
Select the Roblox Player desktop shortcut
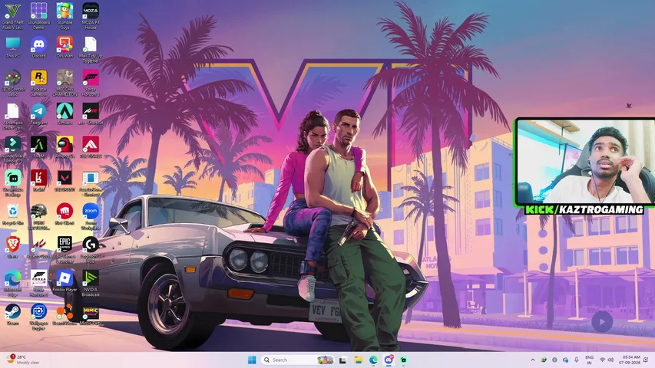(65, 281)
